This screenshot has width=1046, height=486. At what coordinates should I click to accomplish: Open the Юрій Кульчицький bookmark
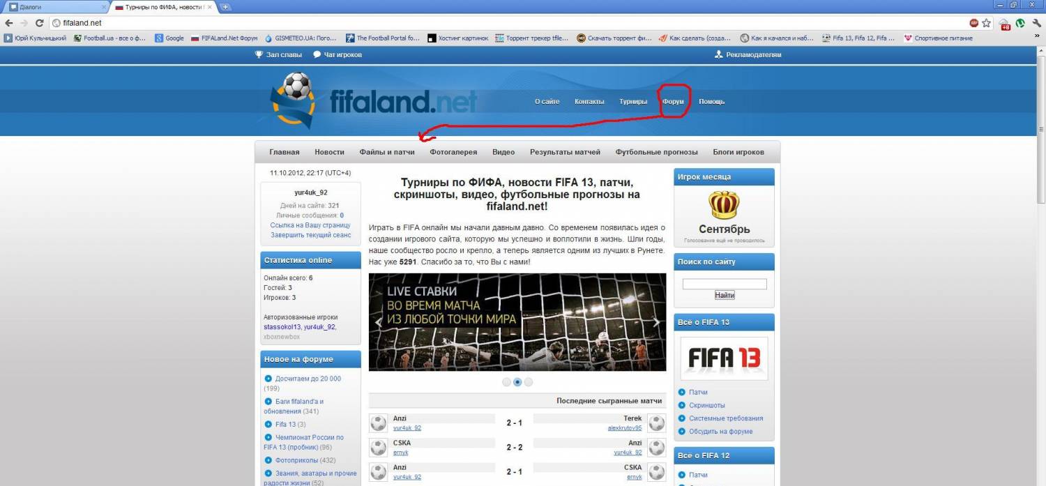coord(35,38)
